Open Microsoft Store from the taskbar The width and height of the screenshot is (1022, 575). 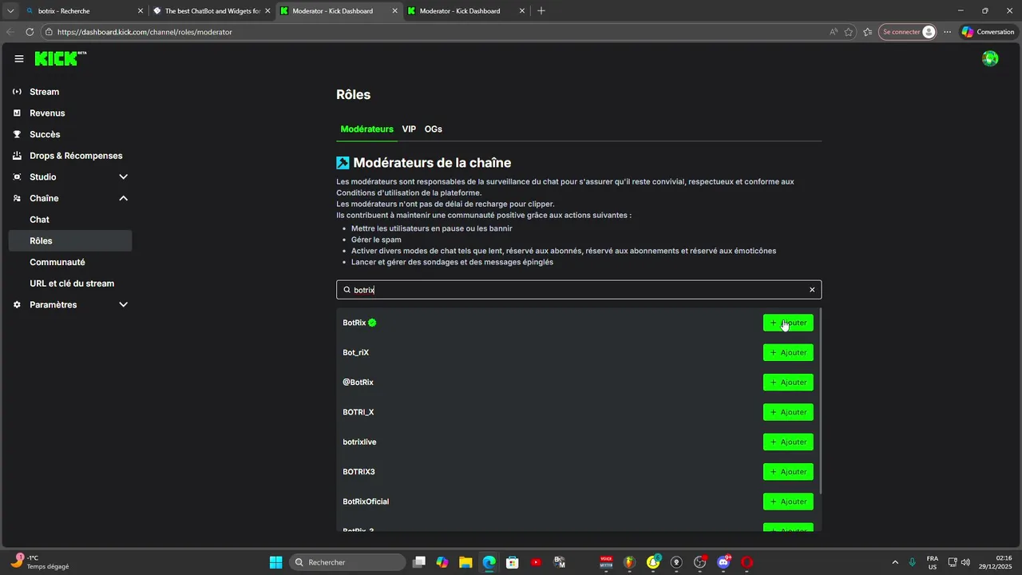pos(513,562)
